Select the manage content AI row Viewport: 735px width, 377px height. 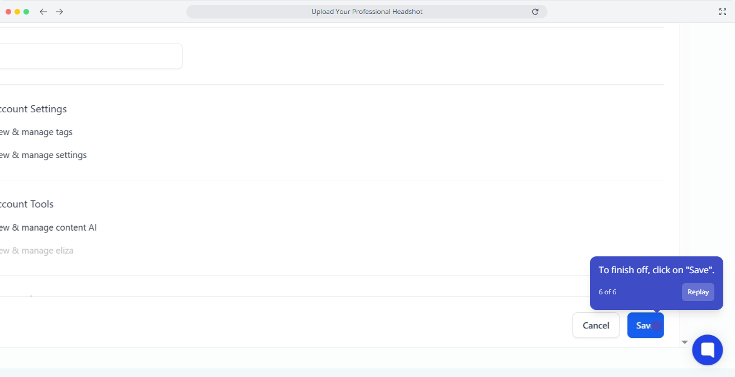pos(48,228)
